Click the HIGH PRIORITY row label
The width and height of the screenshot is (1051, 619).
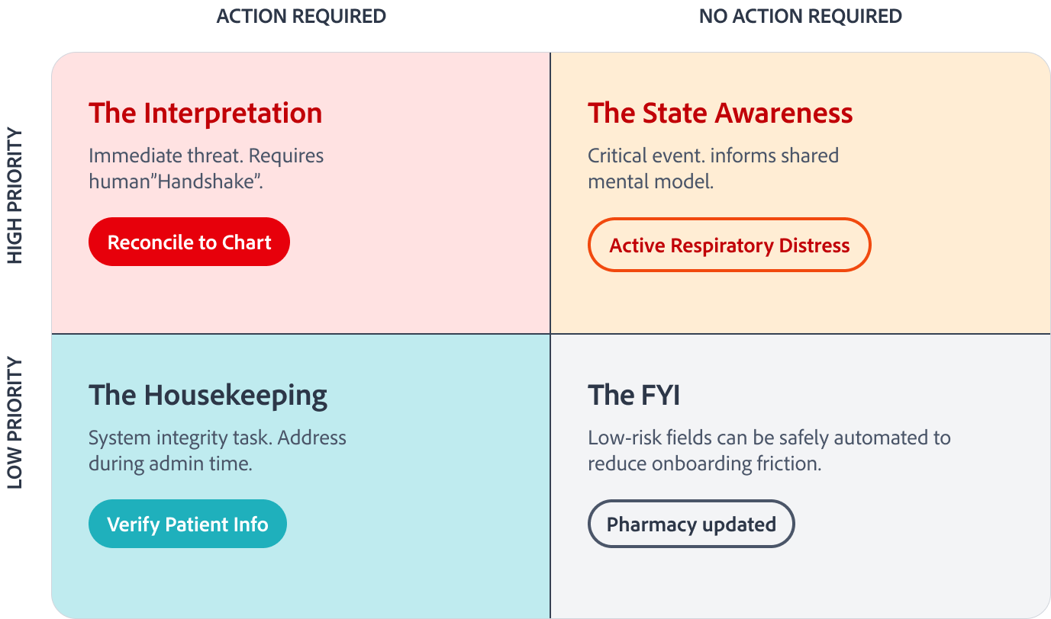tap(15, 196)
